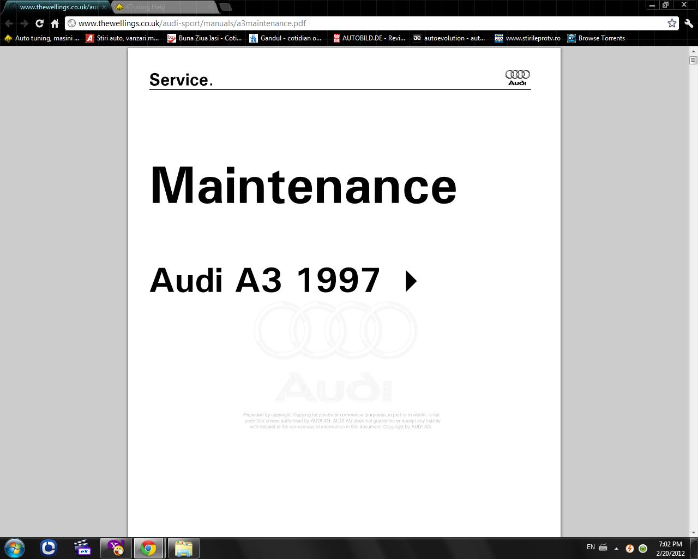The image size is (698, 559).
Task: Minimize the Chrome window
Action: click(652, 5)
